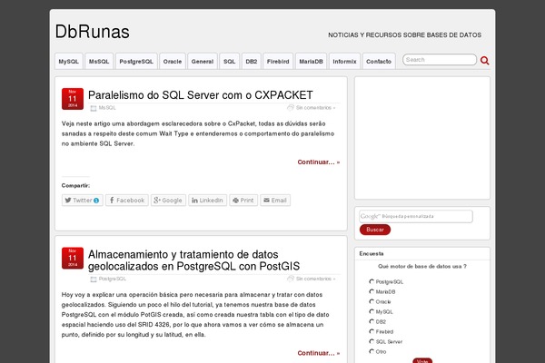This screenshot has width=545, height=363.
Task: Share first post on LinkedIn
Action: [x=207, y=200]
